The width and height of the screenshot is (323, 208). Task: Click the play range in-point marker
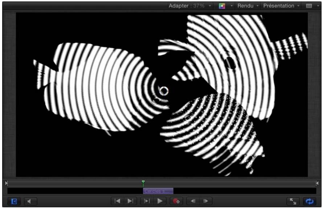click(7, 183)
